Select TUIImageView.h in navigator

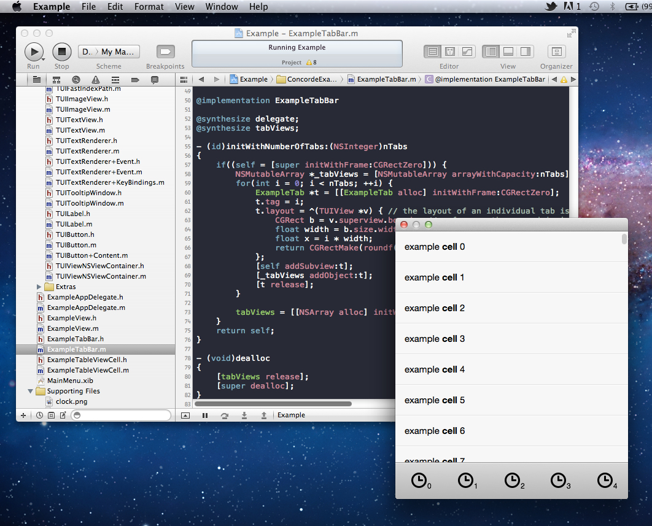click(82, 99)
